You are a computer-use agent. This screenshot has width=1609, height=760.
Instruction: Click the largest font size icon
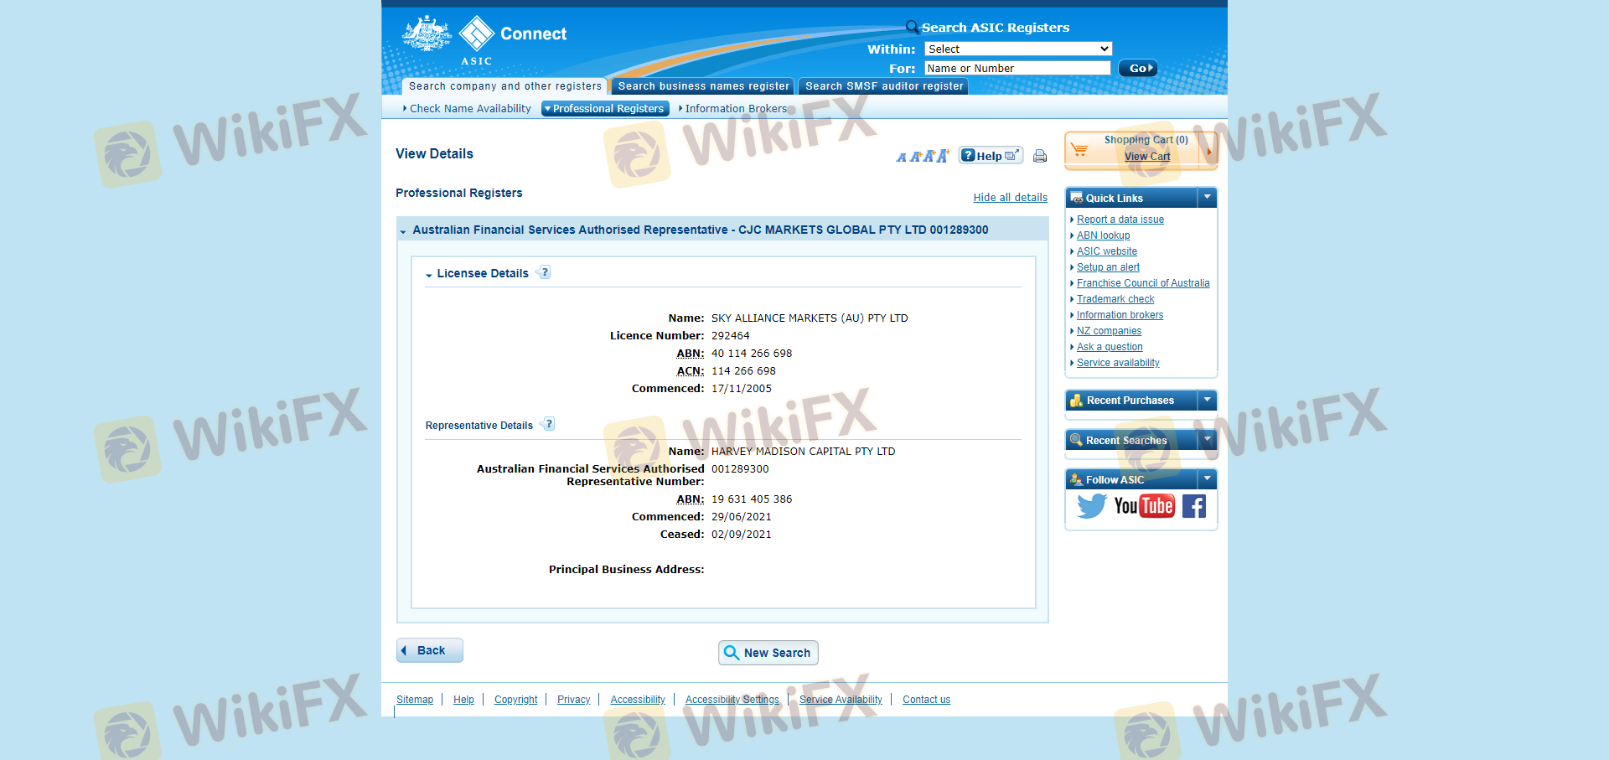[x=943, y=156]
